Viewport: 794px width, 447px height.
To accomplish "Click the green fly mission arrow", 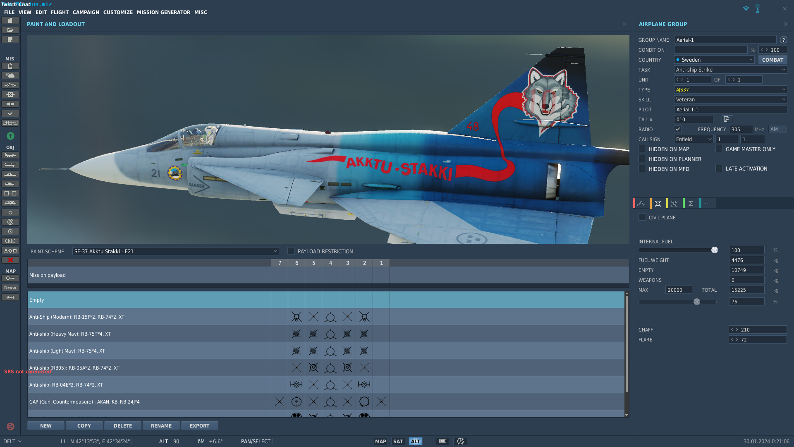I will [10, 136].
